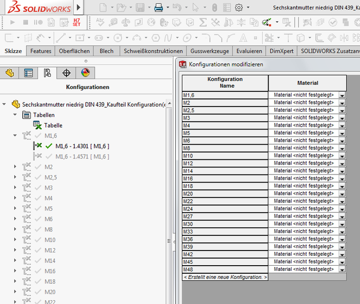Click the SOLIDWORKS logo
The image size is (360, 304).
(39, 8)
